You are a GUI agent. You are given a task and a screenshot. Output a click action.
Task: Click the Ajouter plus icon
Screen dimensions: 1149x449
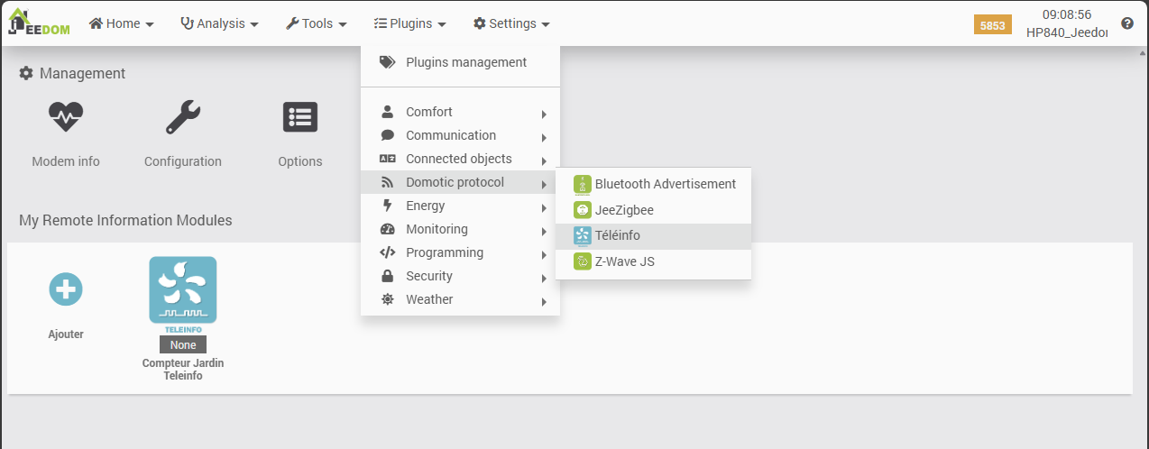[x=66, y=289]
